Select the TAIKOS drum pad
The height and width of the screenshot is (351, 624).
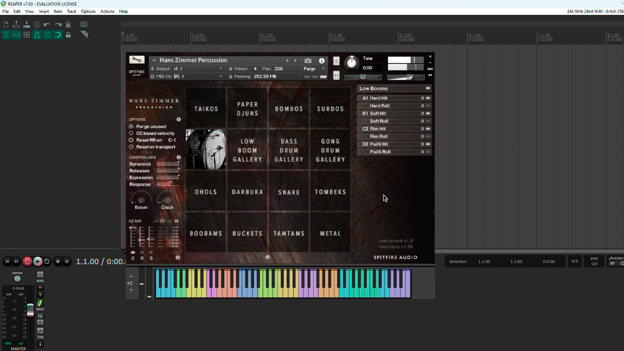(206, 109)
